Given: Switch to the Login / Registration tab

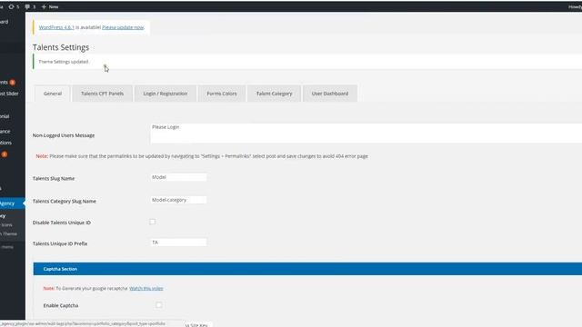Looking at the screenshot, I should (166, 94).
